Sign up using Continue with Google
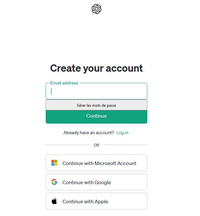200x216 pixels. [97, 182]
